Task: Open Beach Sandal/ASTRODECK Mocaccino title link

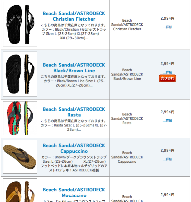Action: click(74, 193)
